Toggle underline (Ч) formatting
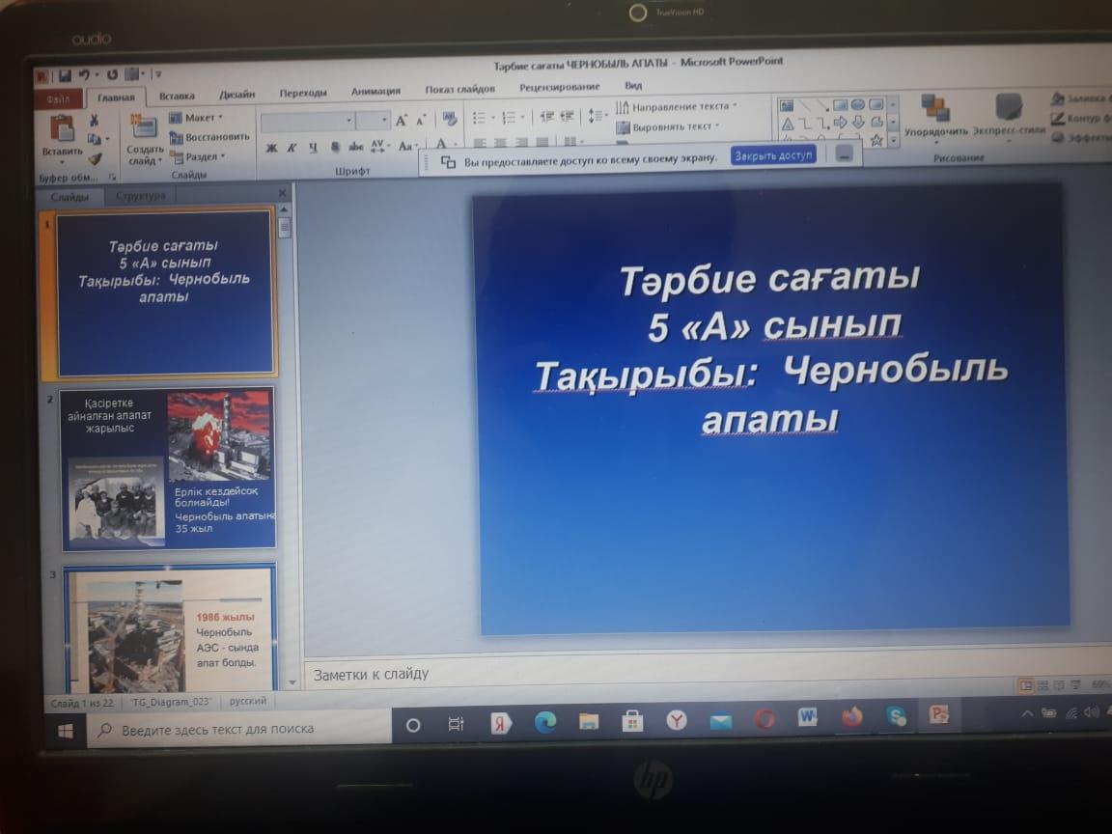 pyautogui.click(x=313, y=148)
